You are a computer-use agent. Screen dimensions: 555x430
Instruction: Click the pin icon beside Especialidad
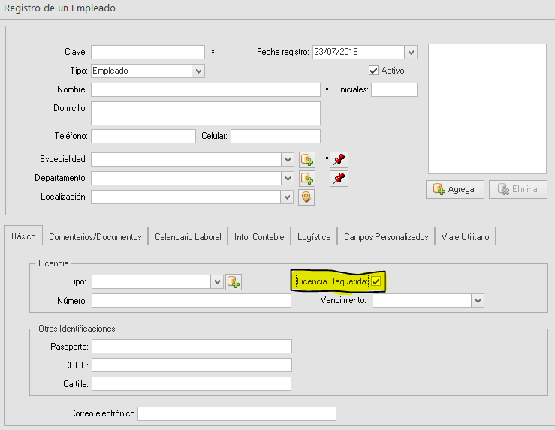pyautogui.click(x=339, y=159)
